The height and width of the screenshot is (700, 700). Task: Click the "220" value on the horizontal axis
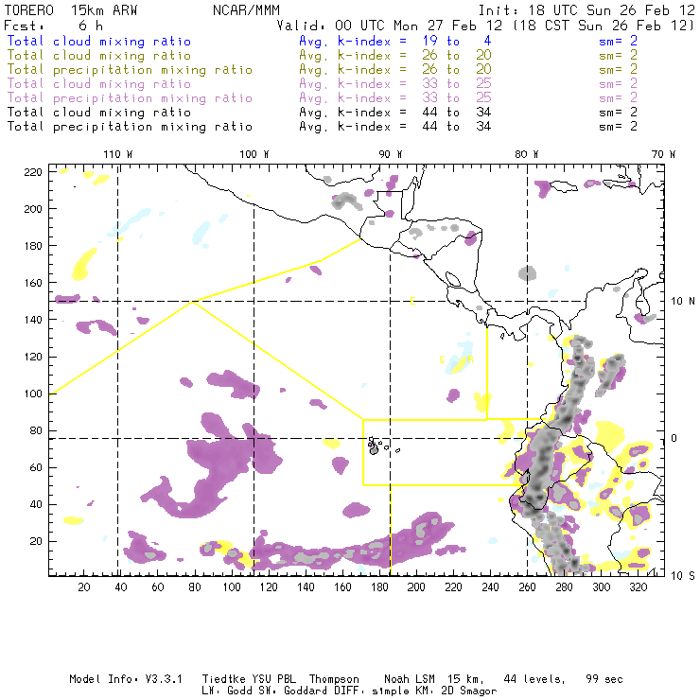(453, 587)
